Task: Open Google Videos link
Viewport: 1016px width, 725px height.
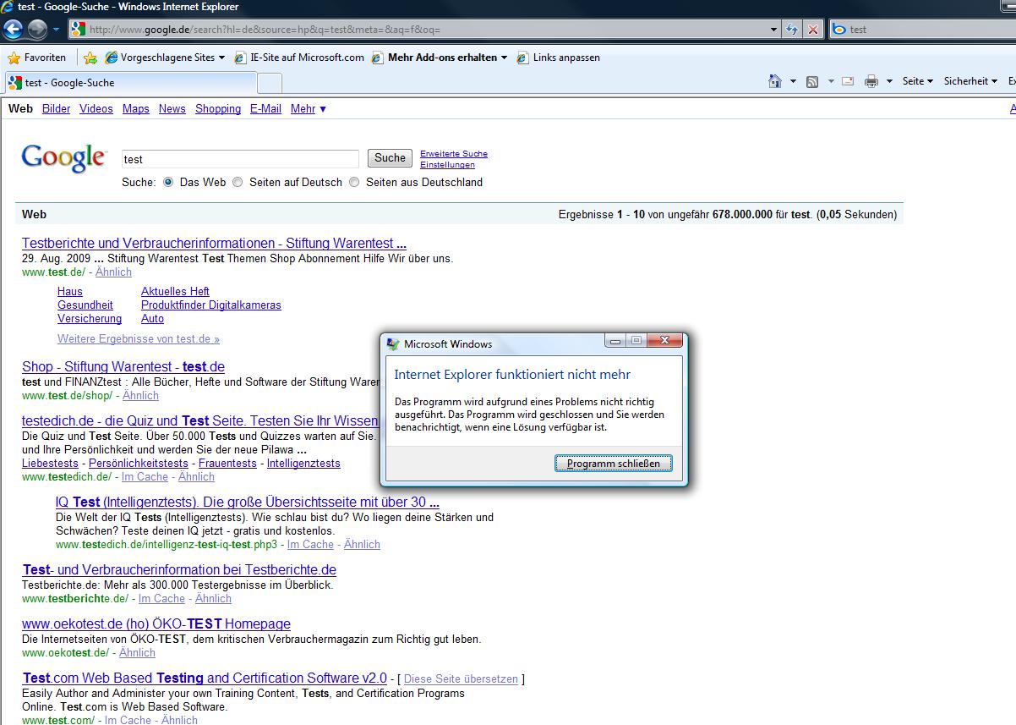Action: [96, 109]
